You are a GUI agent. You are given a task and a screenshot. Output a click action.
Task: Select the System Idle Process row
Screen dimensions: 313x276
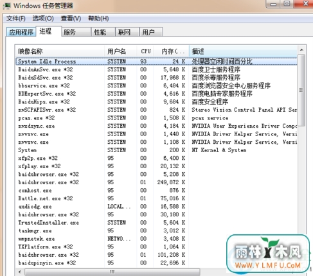tap(156, 62)
